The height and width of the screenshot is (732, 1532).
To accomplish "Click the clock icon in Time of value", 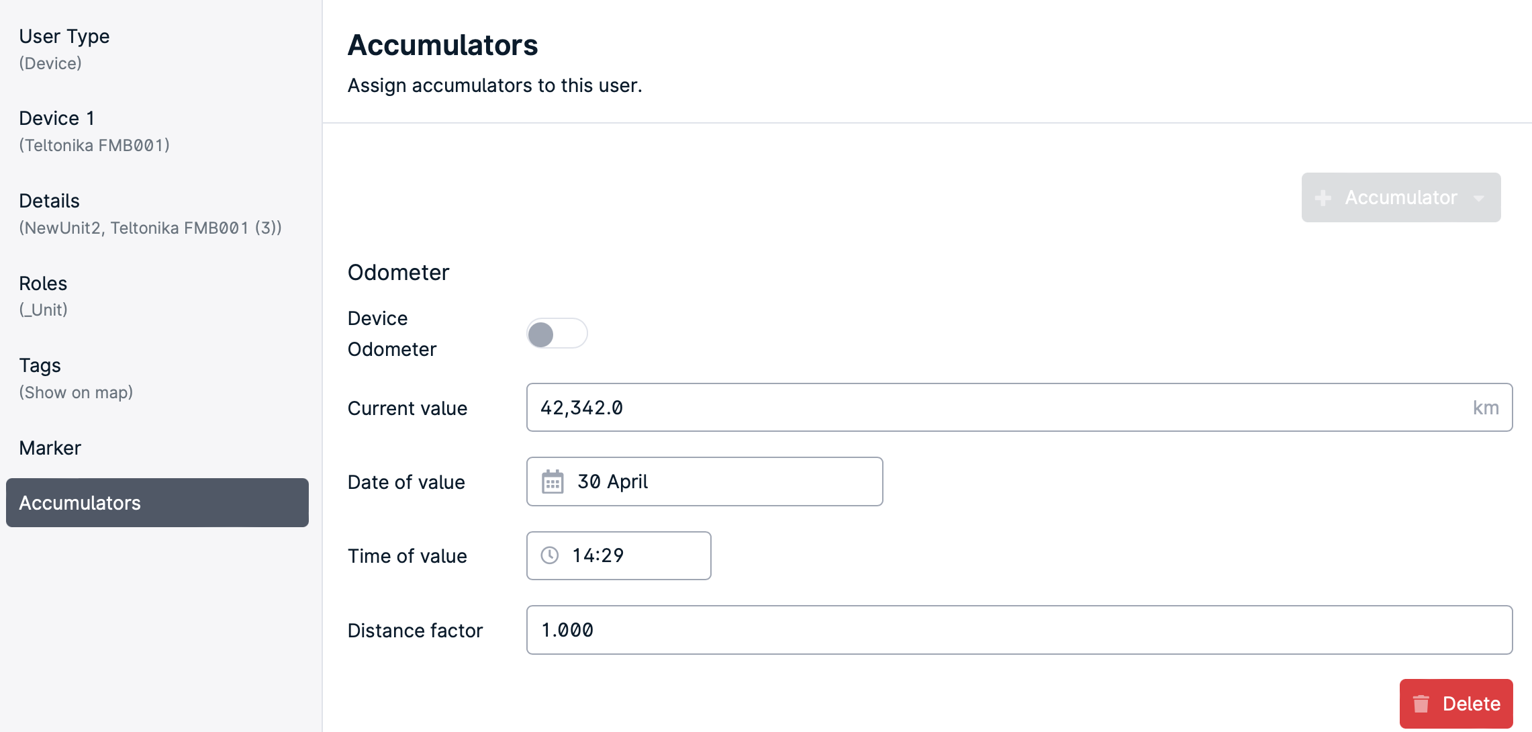I will 550,555.
